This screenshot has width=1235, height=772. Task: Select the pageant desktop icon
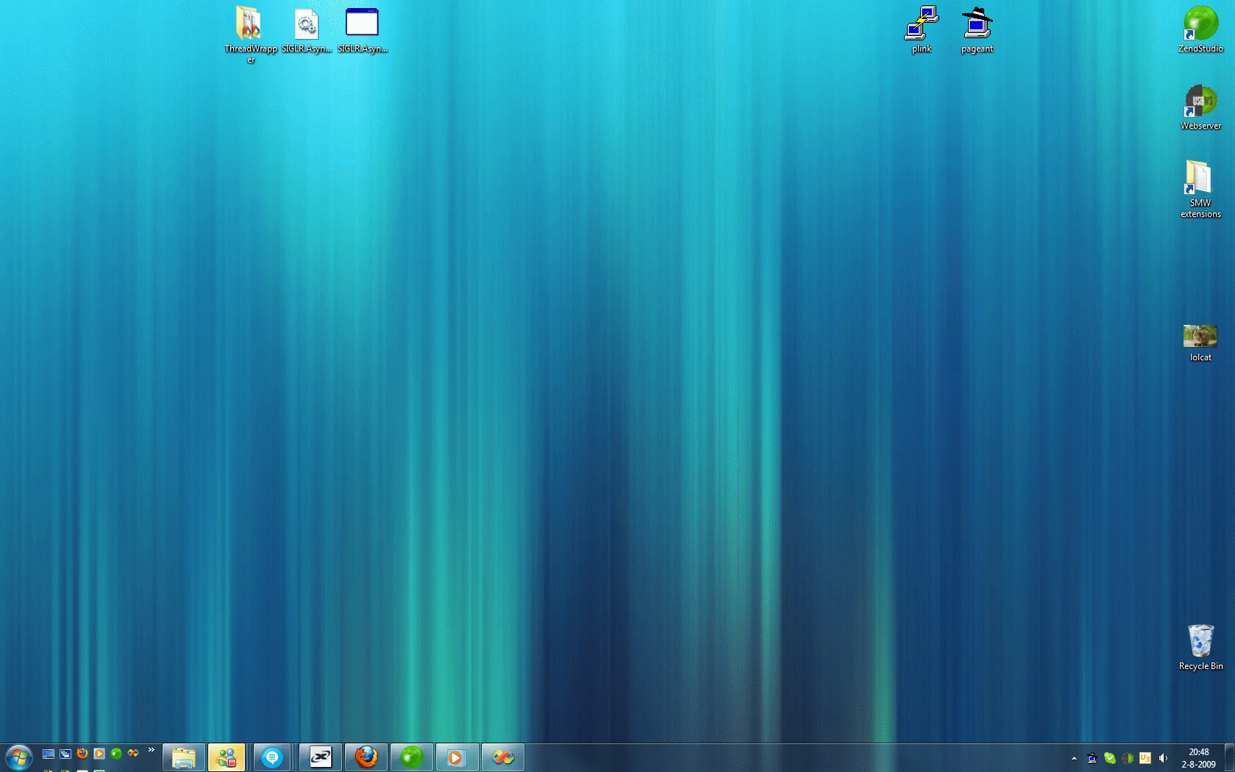(977, 30)
